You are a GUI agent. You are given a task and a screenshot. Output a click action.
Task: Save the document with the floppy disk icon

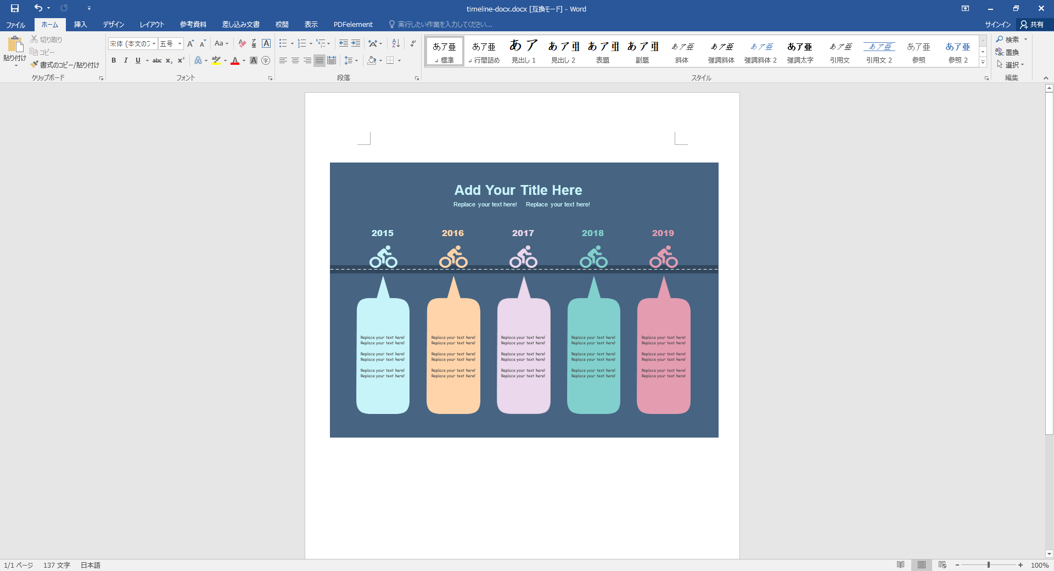[x=15, y=8]
